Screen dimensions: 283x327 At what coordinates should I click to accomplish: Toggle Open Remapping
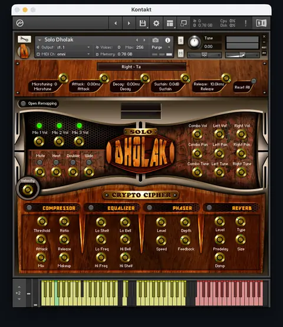pos(23,104)
